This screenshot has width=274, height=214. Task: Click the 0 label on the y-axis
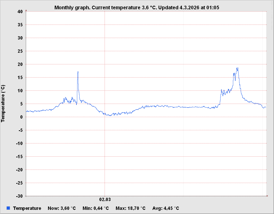(21, 117)
